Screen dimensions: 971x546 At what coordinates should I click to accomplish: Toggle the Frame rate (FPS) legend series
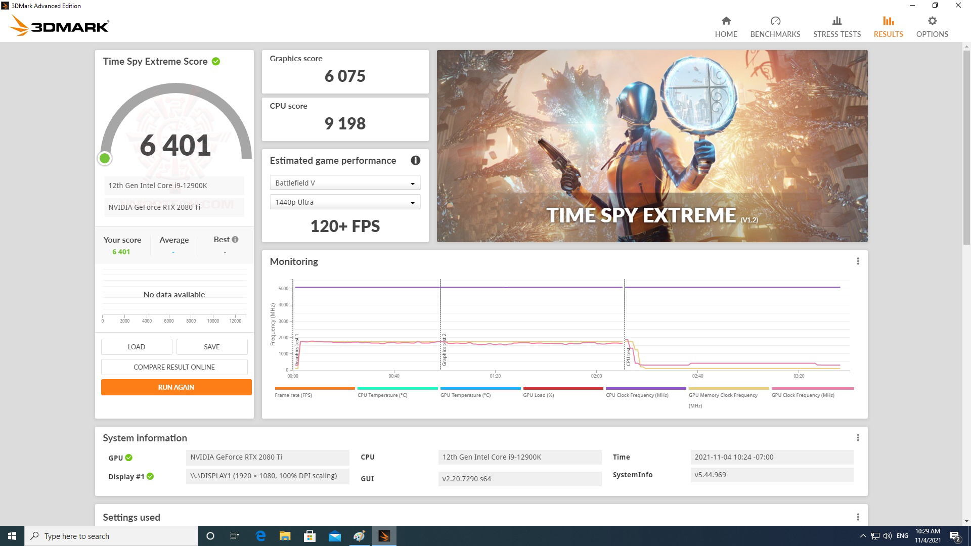coord(293,395)
